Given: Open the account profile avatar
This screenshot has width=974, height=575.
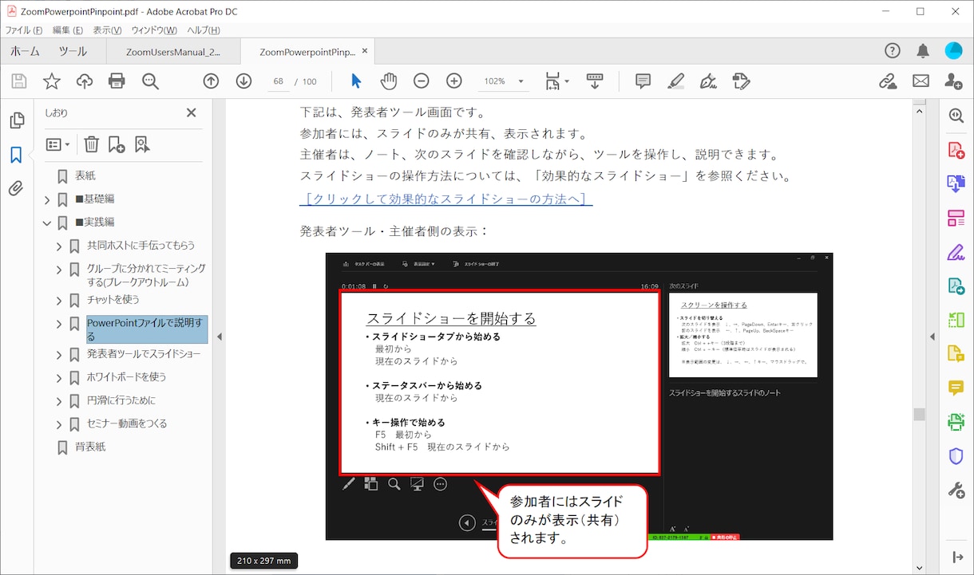Looking at the screenshot, I should click(x=953, y=51).
